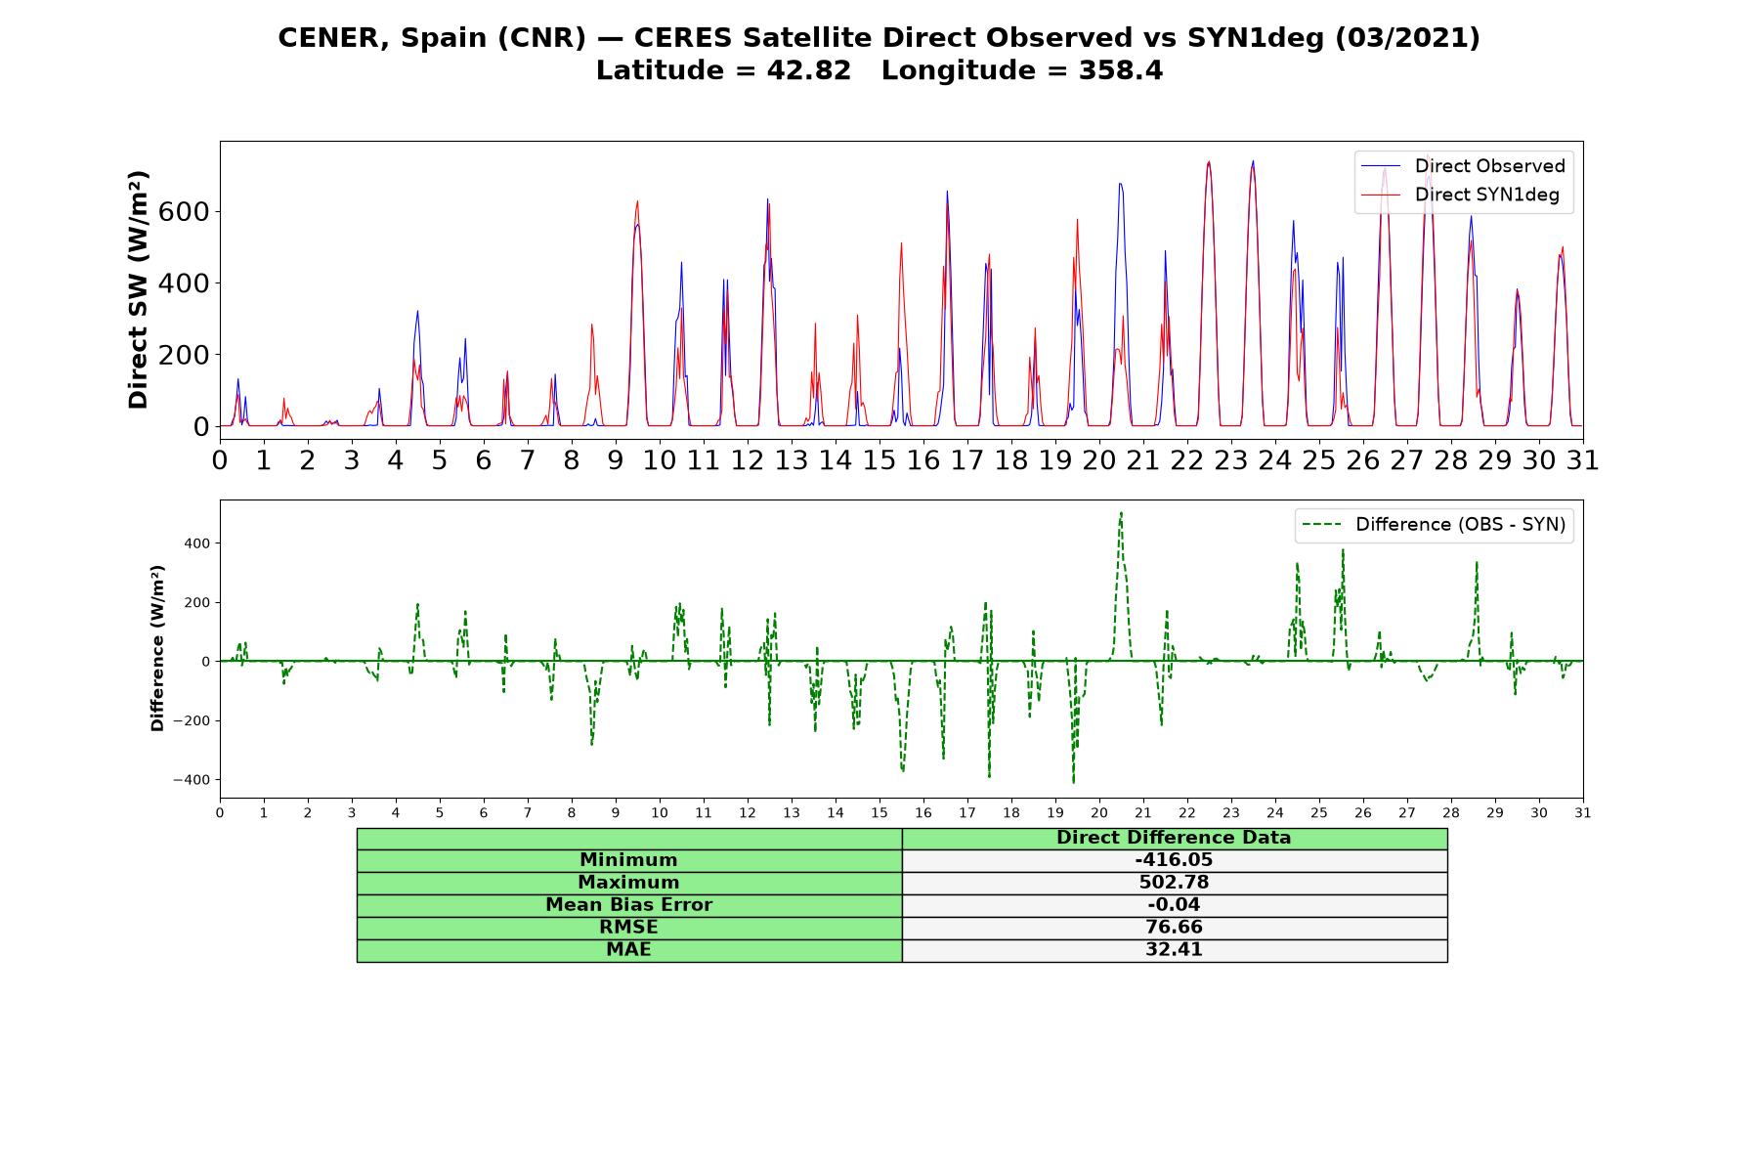Click the Direct SW (W/m²) axis label
The height and width of the screenshot is (1173, 1759).
[138, 289]
